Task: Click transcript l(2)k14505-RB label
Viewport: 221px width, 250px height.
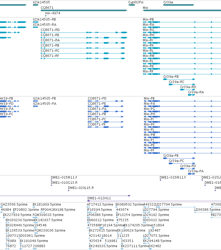Action: pos(44,19)
